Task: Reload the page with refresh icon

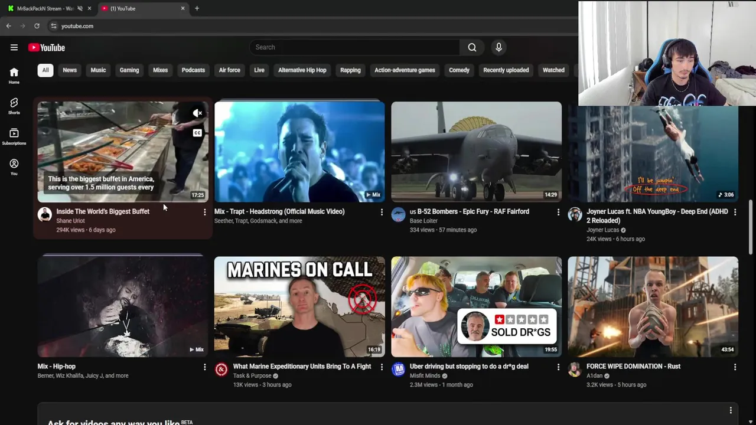Action: 37,26
